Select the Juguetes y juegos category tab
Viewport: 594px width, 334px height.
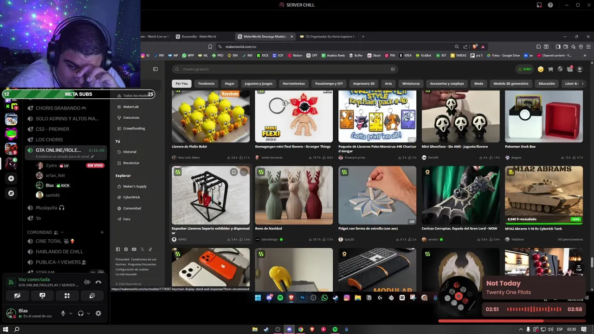[x=258, y=83]
